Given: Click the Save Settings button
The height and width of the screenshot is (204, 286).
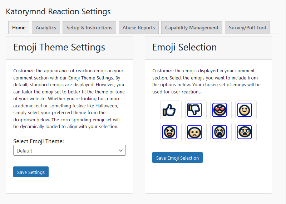Looking at the screenshot, I should click(x=31, y=172).
